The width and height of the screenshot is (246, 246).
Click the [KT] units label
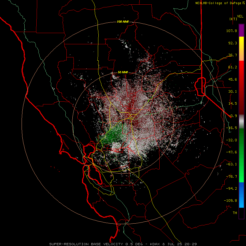click(233, 19)
